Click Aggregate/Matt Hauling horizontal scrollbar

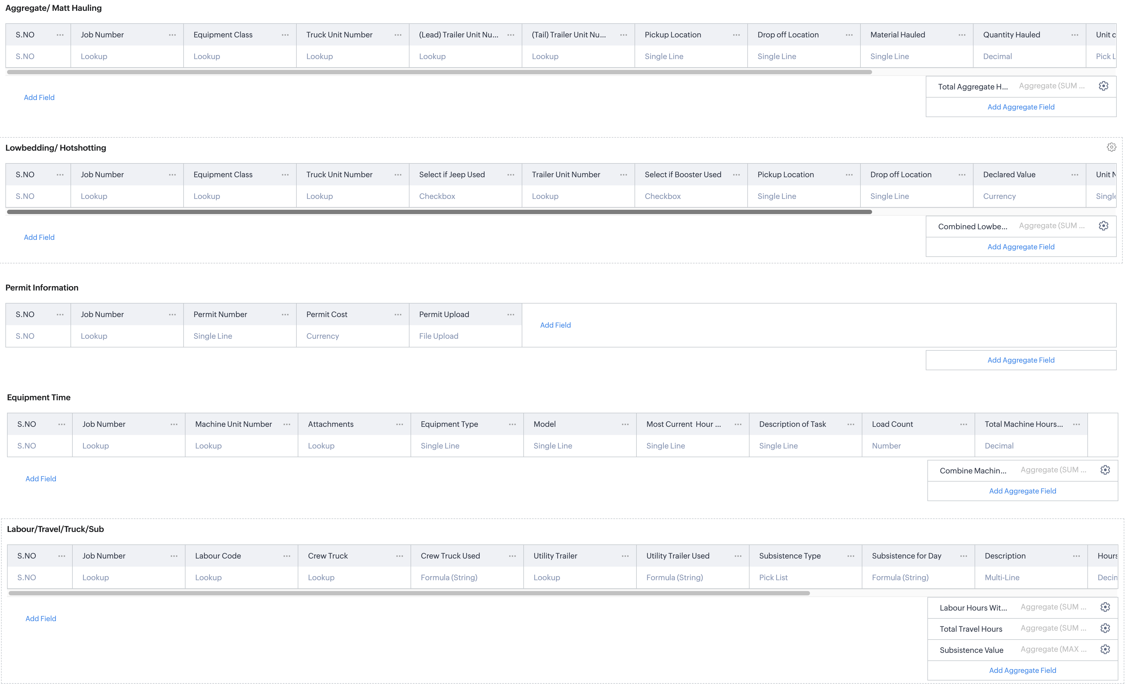pos(440,72)
